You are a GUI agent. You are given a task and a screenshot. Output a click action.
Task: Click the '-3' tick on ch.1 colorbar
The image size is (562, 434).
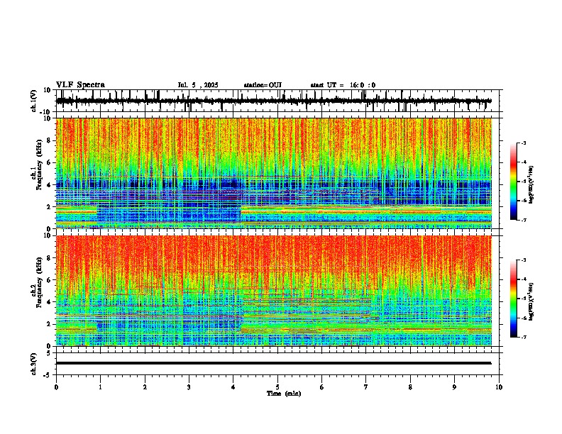coord(524,143)
